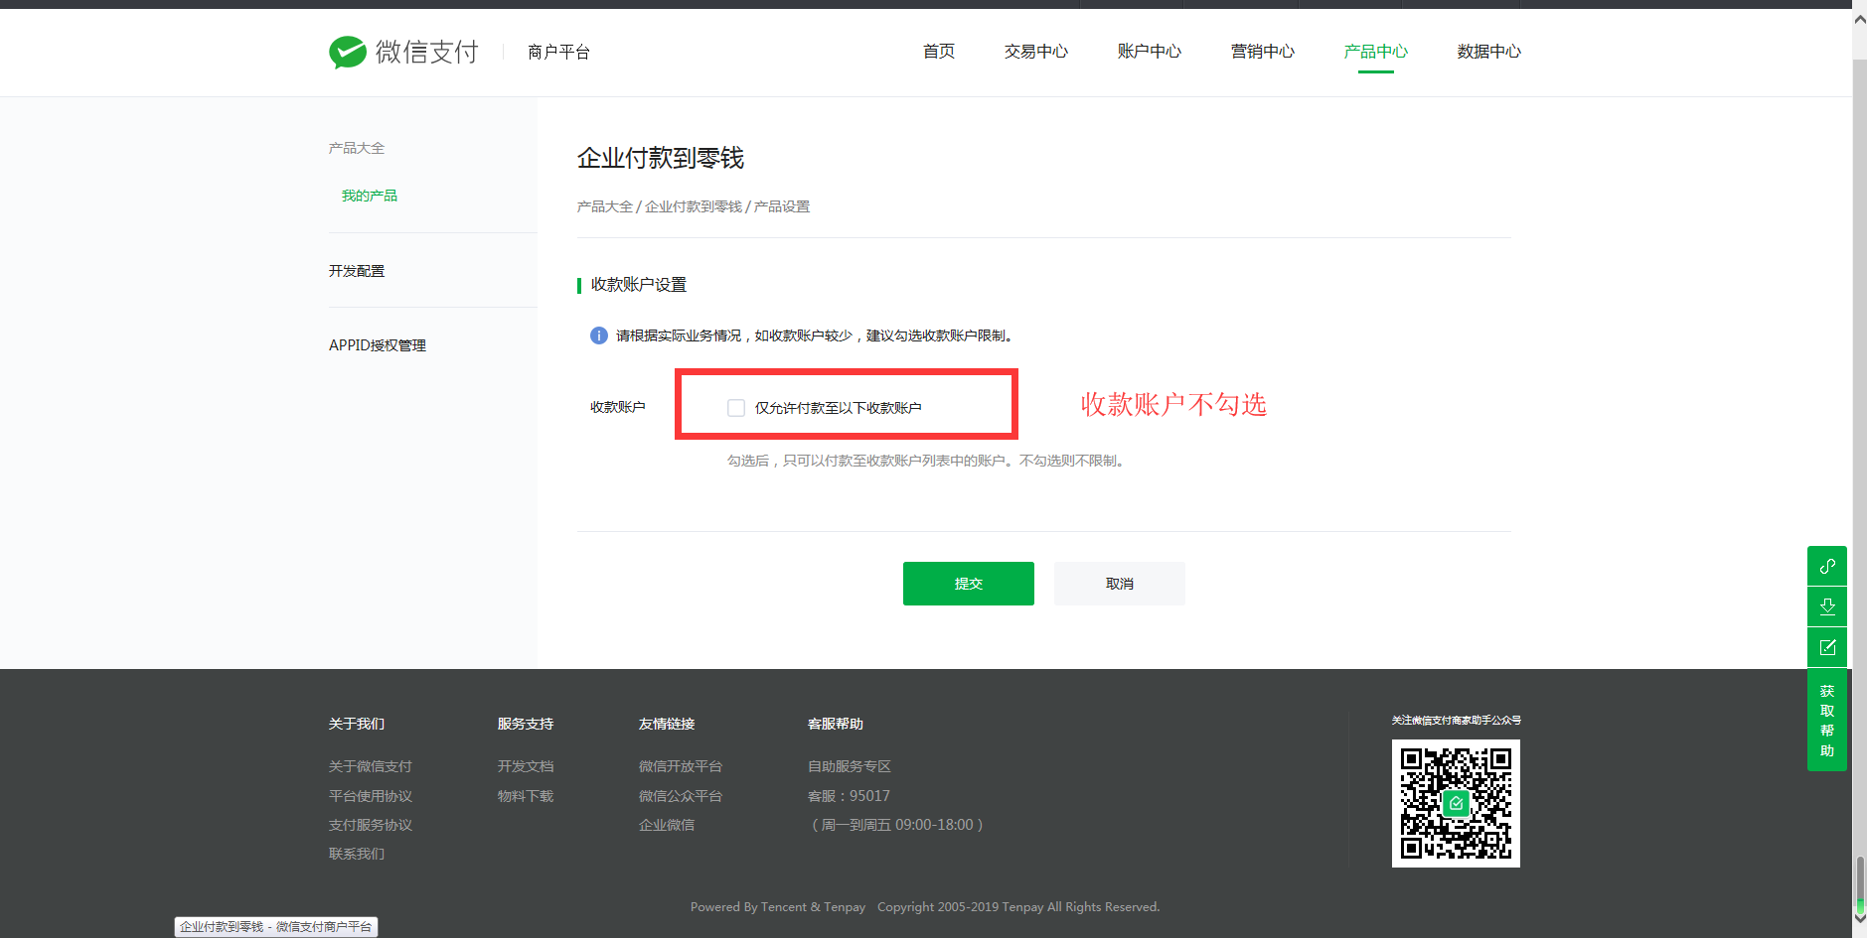Click 企业付款到零钱 in the breadcrumb

[x=694, y=206]
